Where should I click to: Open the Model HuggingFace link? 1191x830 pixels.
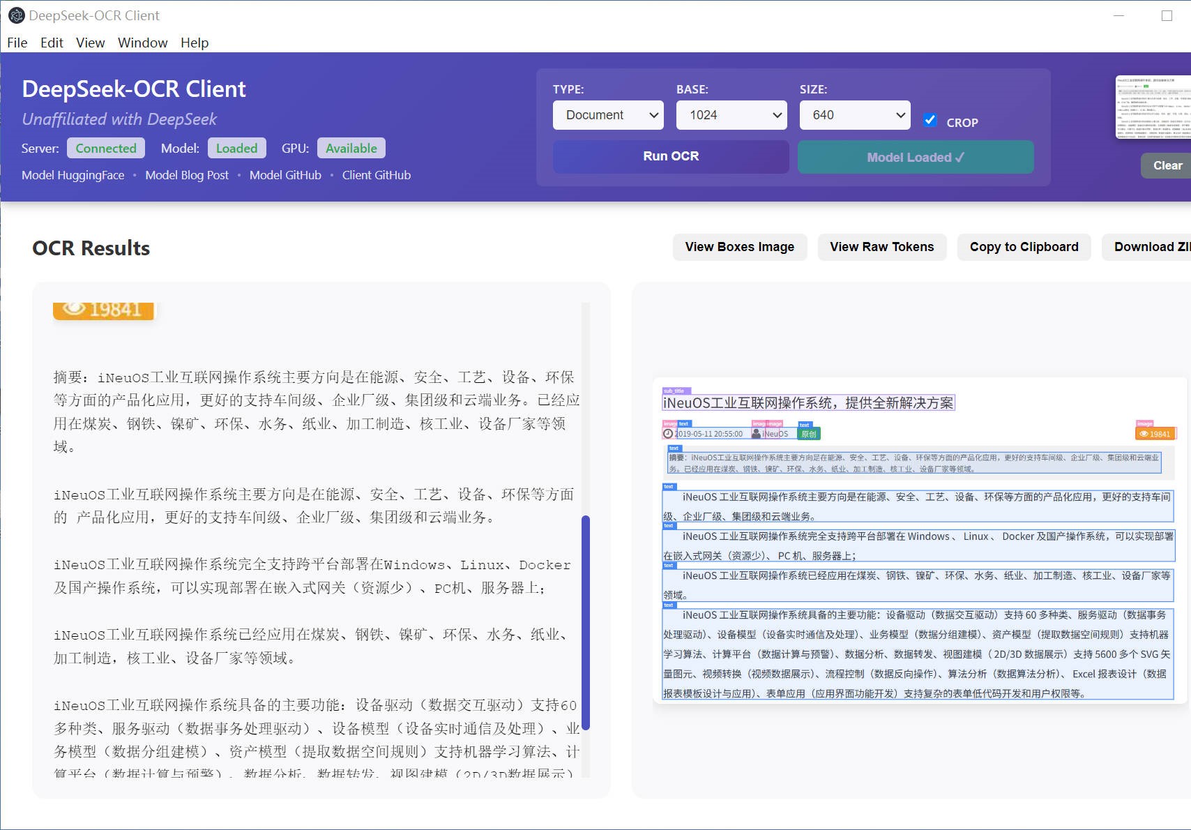pos(73,175)
